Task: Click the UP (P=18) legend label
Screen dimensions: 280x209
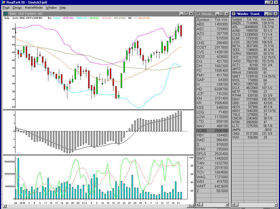Action: click(x=68, y=18)
